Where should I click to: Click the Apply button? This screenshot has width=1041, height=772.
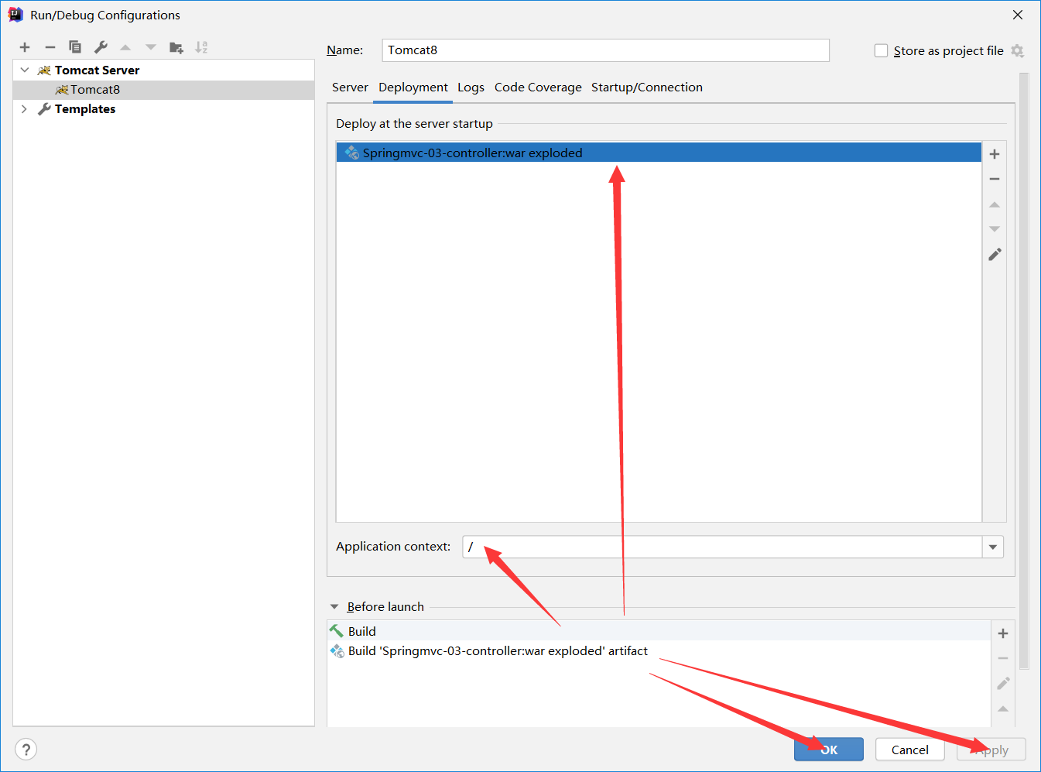tap(991, 750)
